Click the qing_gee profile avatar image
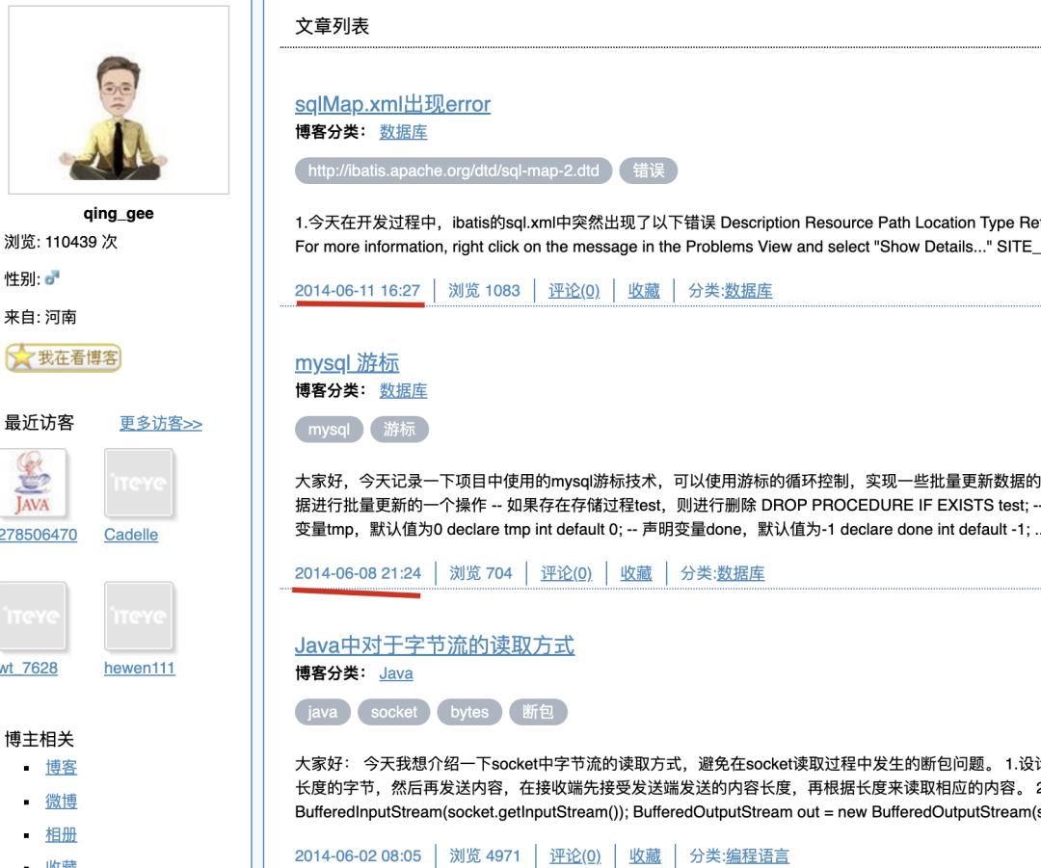Image resolution: width=1041 pixels, height=868 pixels. tap(118, 100)
